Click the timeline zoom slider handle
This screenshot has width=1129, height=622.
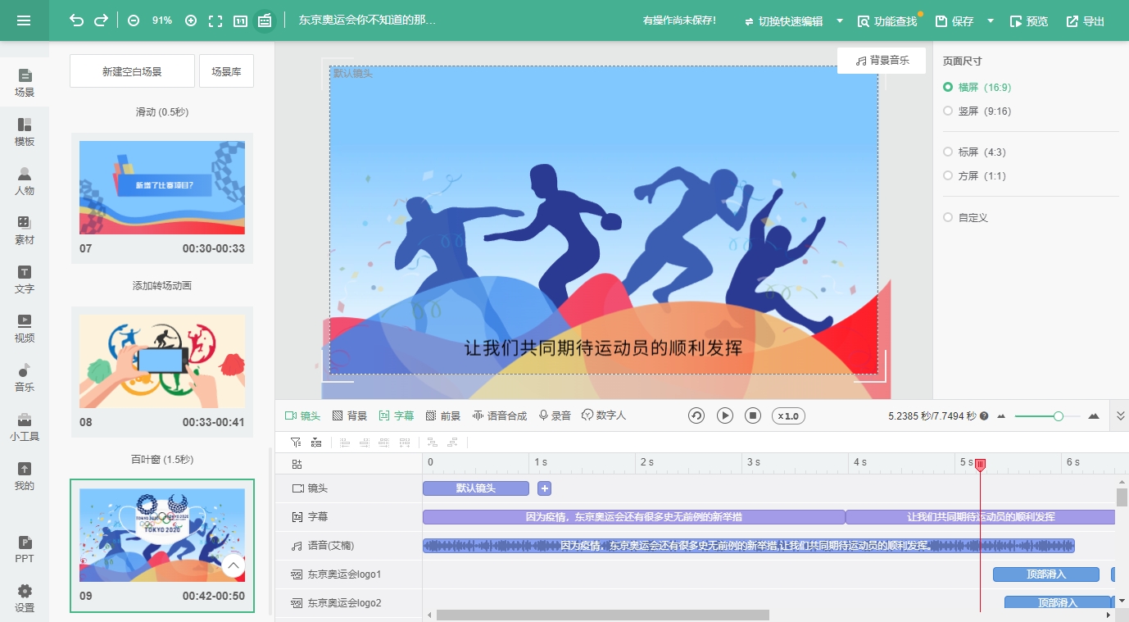[x=1059, y=416]
